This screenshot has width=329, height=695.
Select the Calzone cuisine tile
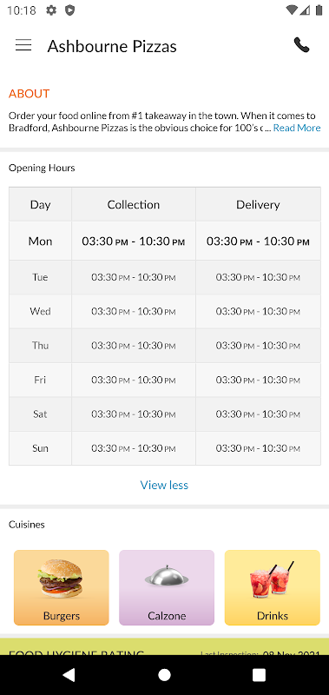click(x=167, y=587)
